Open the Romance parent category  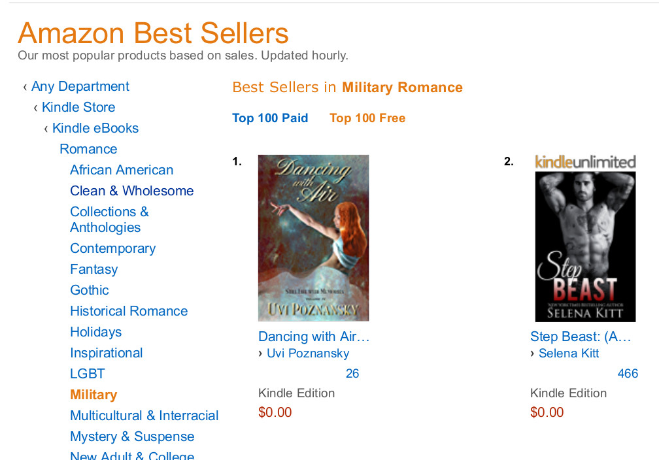[x=88, y=150]
